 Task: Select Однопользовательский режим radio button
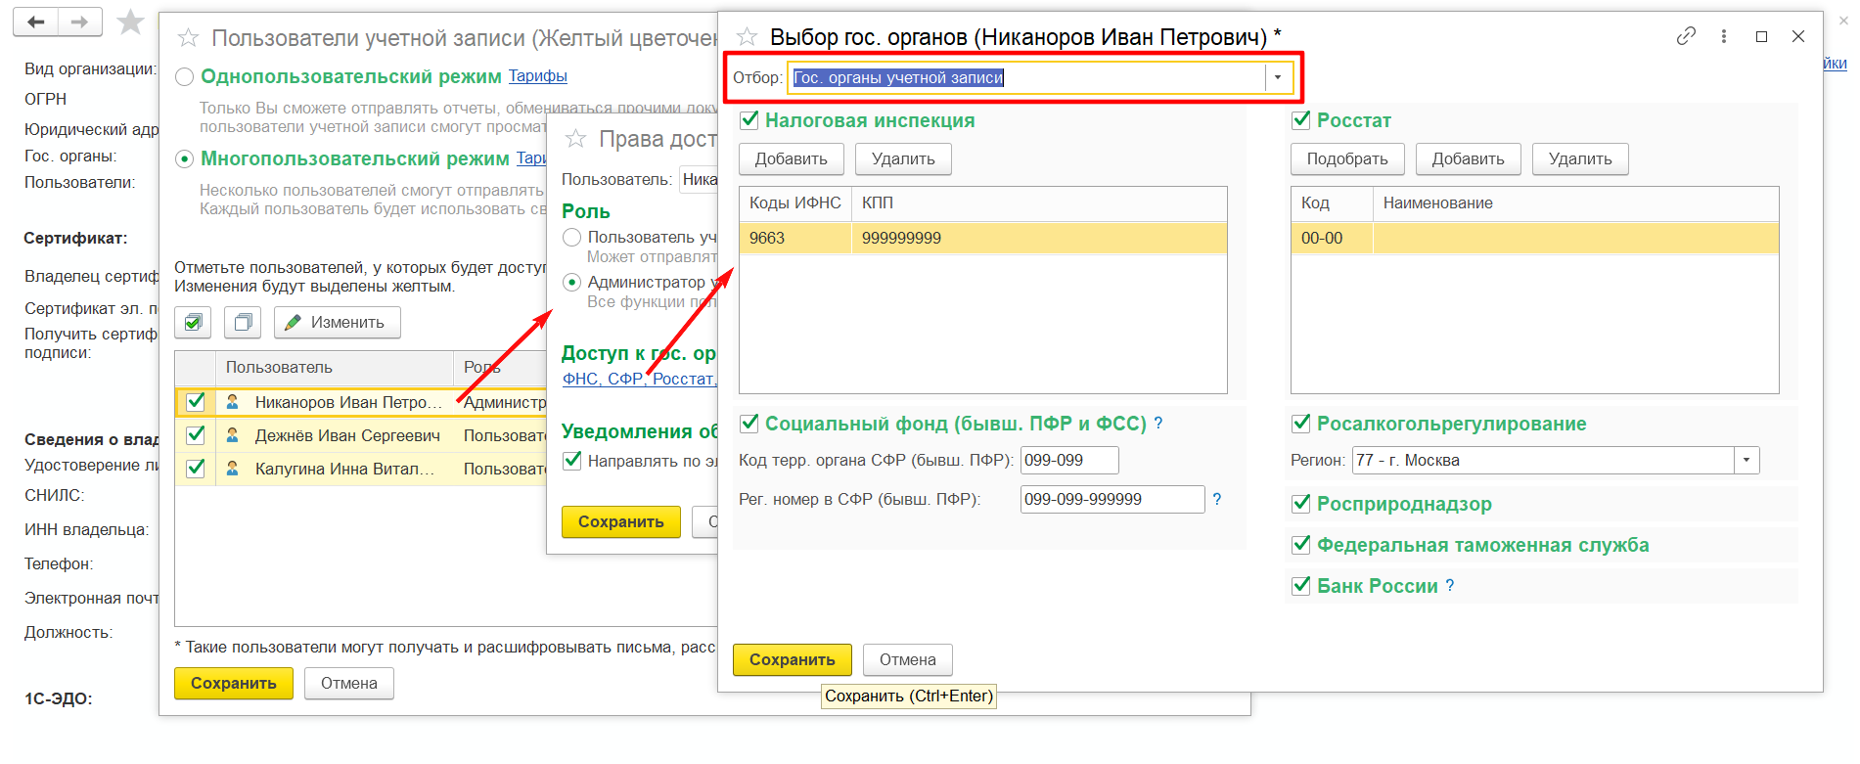[184, 77]
